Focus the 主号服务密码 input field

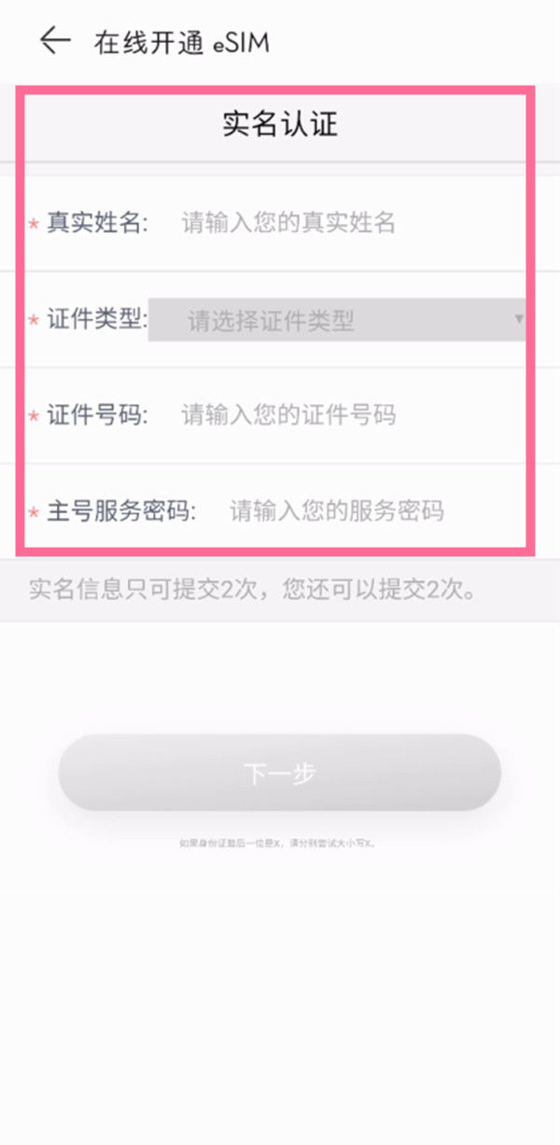point(378,510)
